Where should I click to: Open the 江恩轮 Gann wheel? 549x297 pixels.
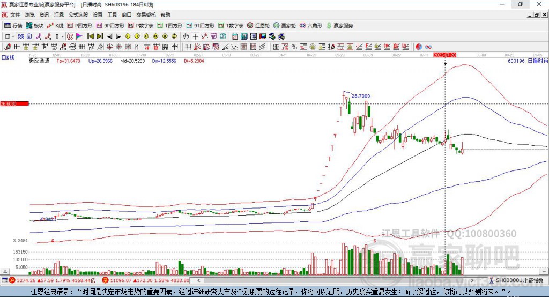[258, 26]
